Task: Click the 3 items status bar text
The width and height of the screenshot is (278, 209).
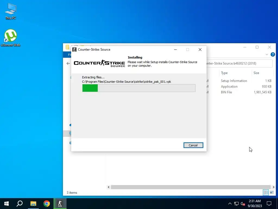Action: click(72, 192)
